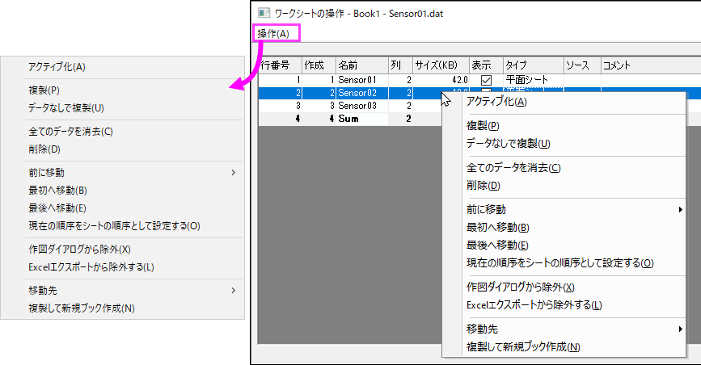Image resolution: width=701 pixels, height=365 pixels.
Task: Select the Sensor01 name cell
Action: click(x=361, y=80)
